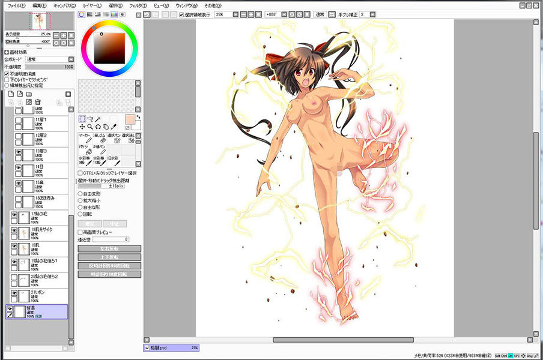Pick the Magic Wand tool
The height and width of the screenshot is (360, 543).
click(x=98, y=119)
